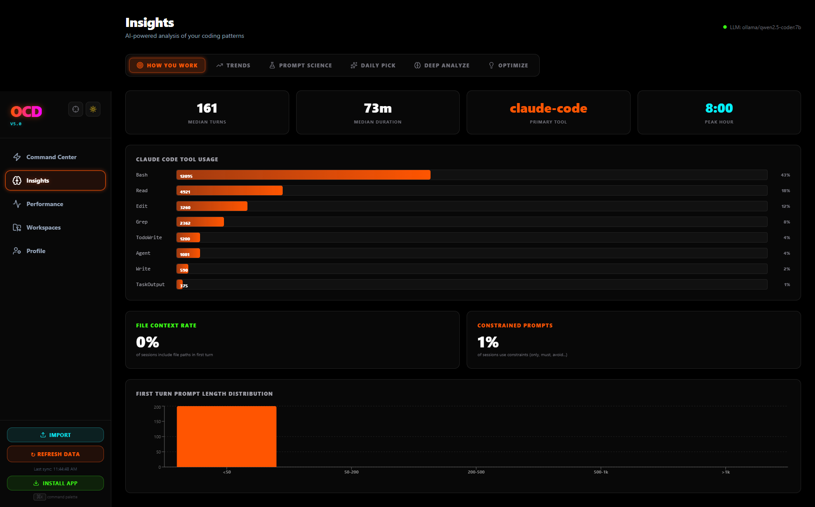815x507 pixels.
Task: Open Command Center from sidebar
Action: (55, 157)
